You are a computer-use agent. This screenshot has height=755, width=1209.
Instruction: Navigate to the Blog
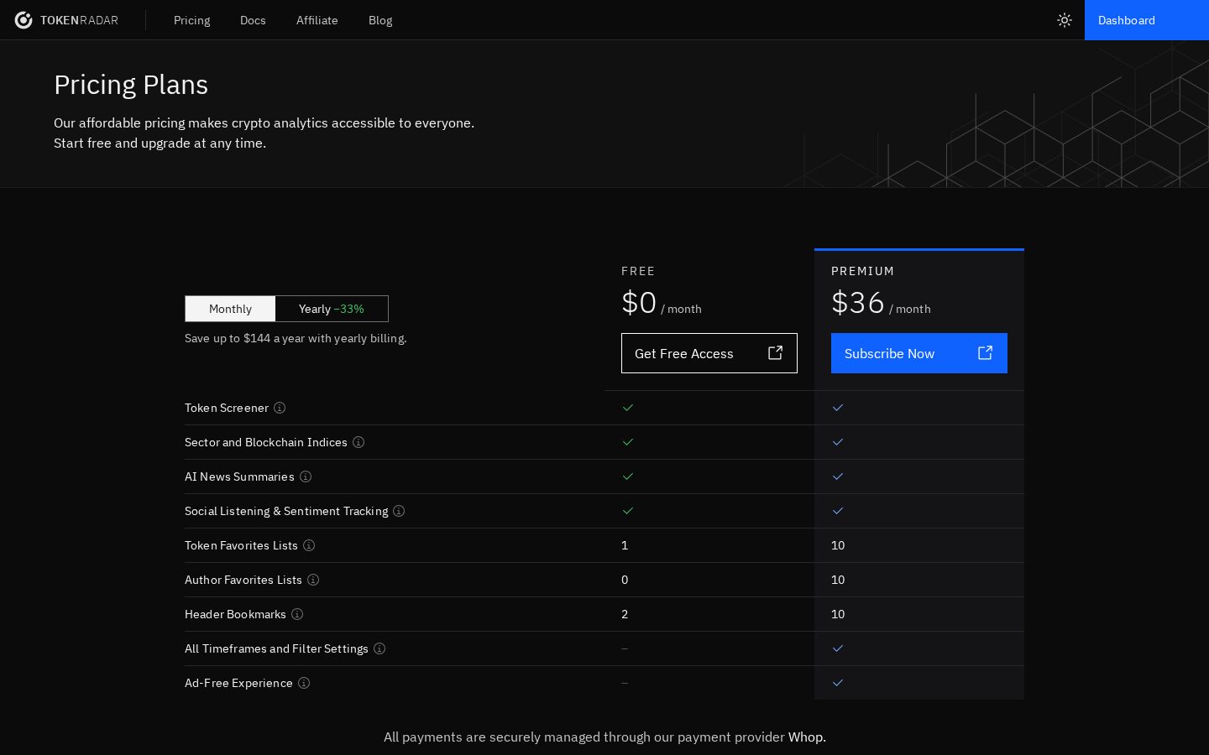(380, 20)
